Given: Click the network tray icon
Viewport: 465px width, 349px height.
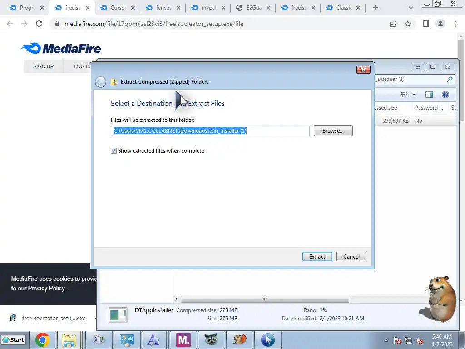Looking at the screenshot, I should 408,340.
